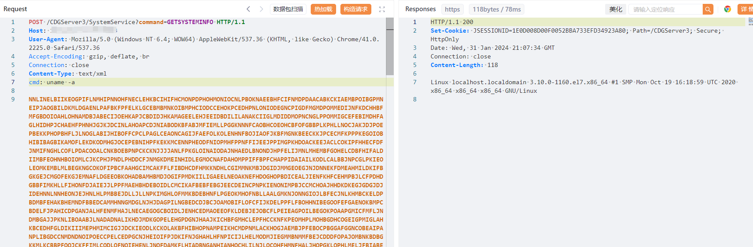The width and height of the screenshot is (753, 247).
Task: Click the 构造请求 button
Action: point(355,9)
